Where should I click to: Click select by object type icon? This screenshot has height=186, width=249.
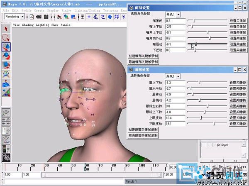[66, 17]
